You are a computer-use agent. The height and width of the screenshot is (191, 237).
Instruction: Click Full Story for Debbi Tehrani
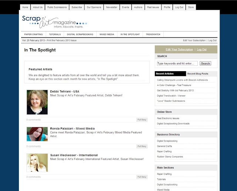click(142, 120)
